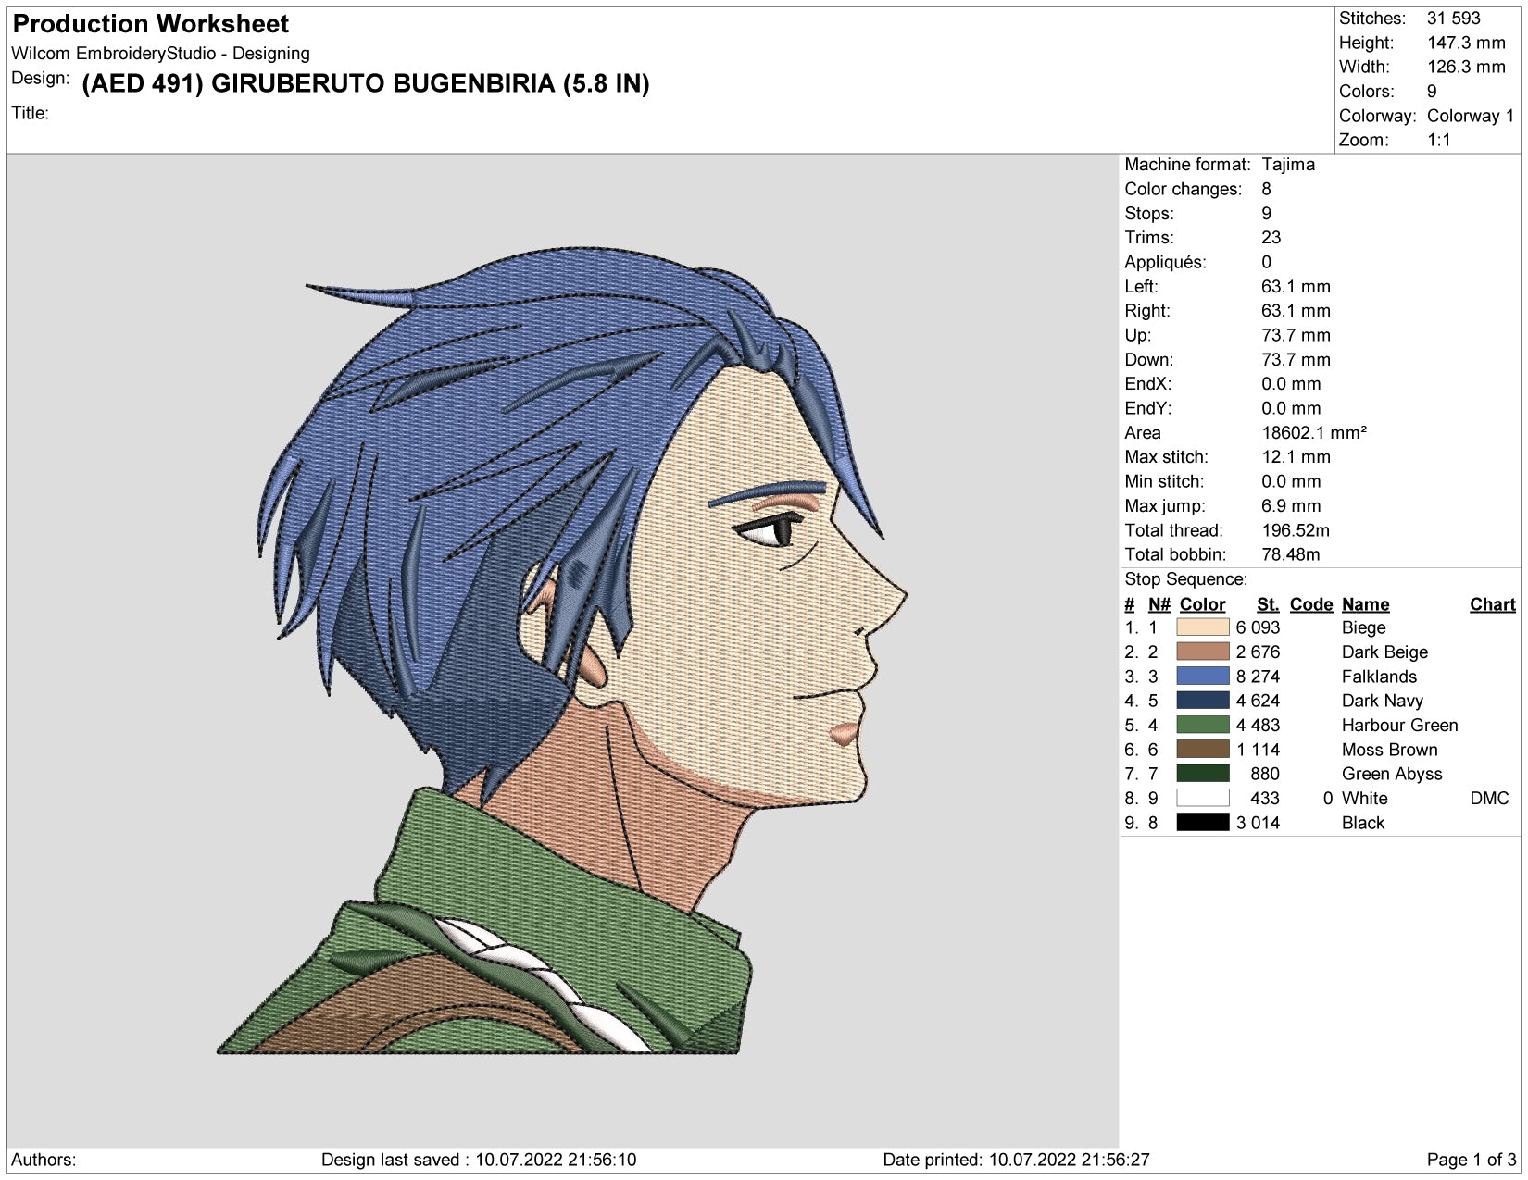Click the Stop Sequence label
The width and height of the screenshot is (1528, 1180).
tap(1185, 579)
